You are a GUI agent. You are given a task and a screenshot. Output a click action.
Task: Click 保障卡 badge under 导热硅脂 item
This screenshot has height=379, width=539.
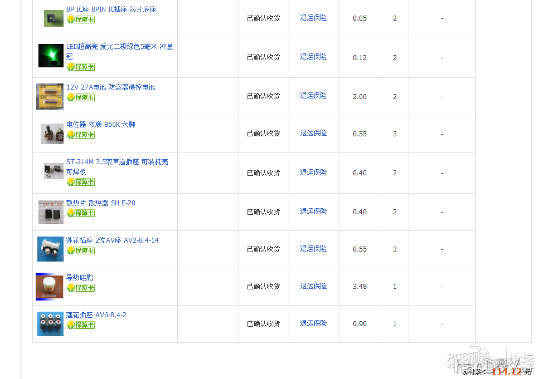point(81,288)
